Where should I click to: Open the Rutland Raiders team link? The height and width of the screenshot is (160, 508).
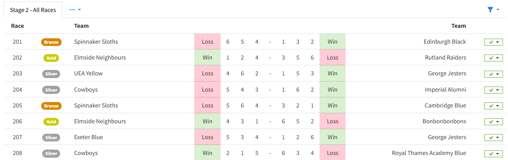pyautogui.click(x=446, y=58)
